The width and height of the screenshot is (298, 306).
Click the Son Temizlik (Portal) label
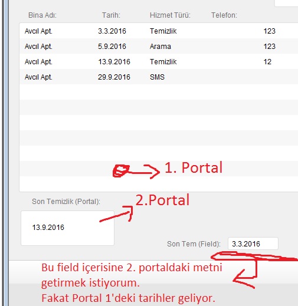pyautogui.click(x=66, y=202)
